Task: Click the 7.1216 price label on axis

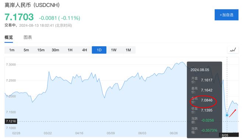Action: click(x=11, y=121)
